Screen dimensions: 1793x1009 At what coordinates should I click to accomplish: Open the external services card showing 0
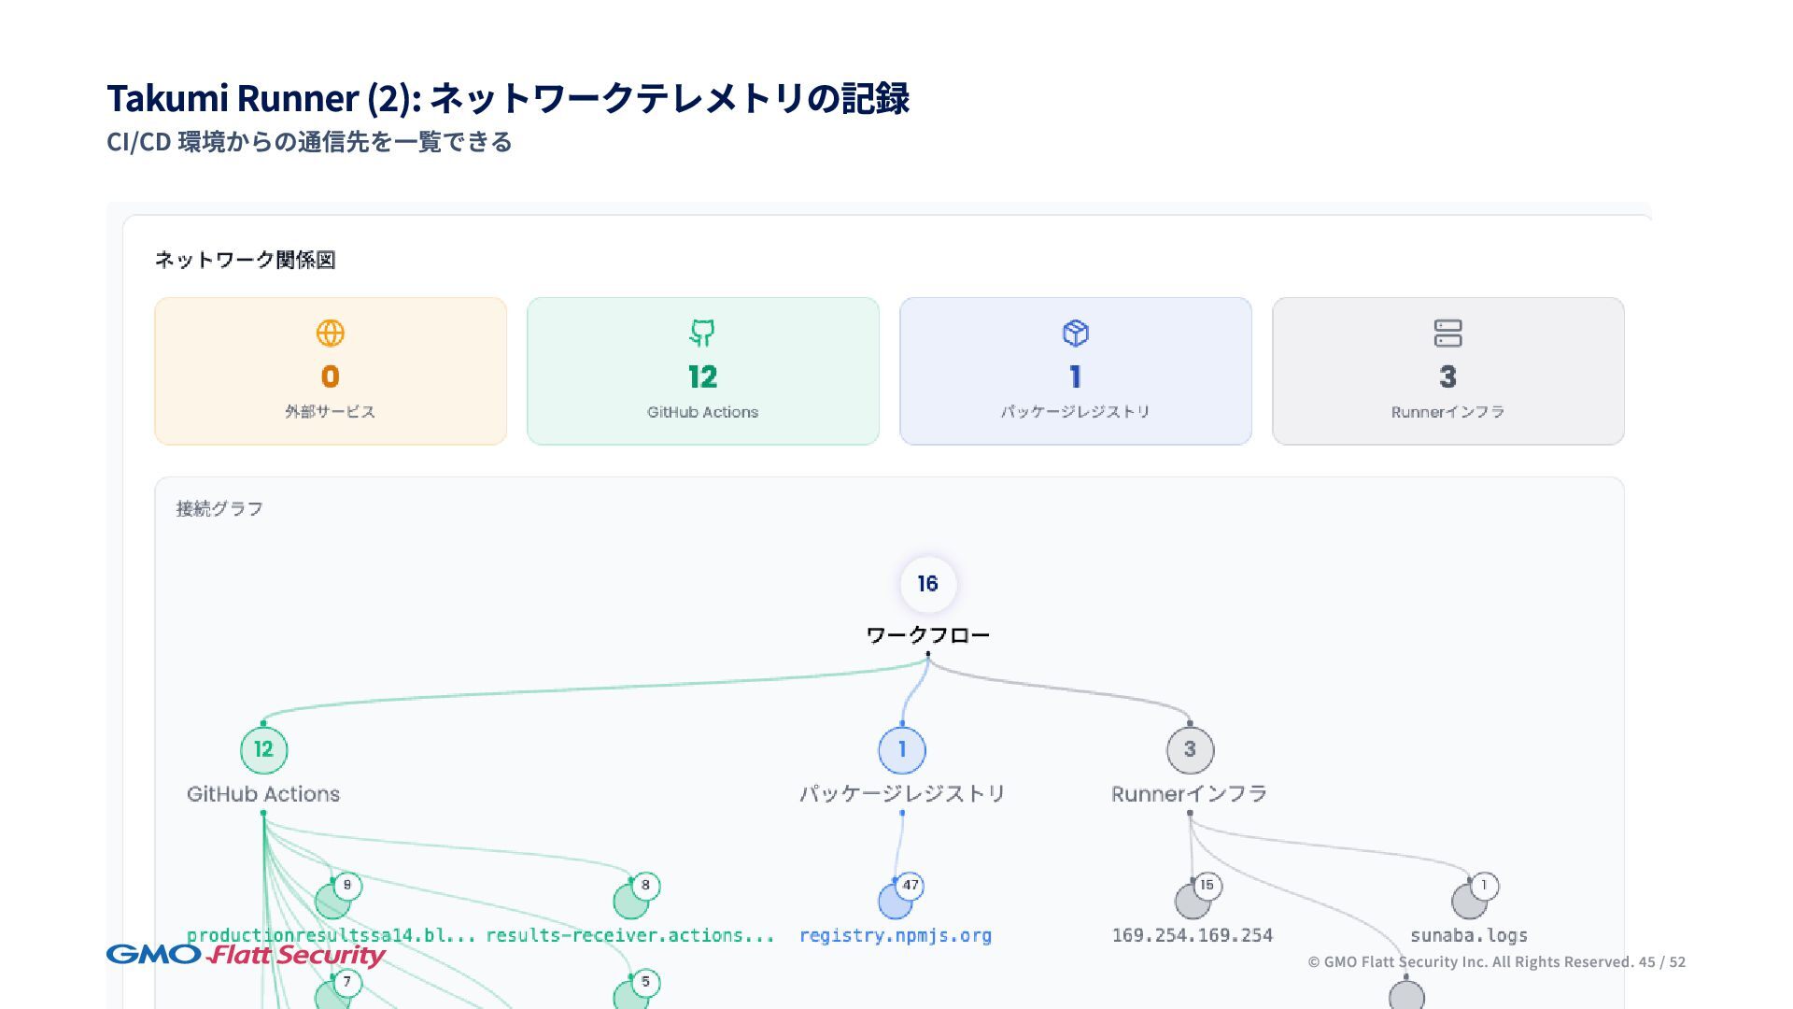pos(330,371)
